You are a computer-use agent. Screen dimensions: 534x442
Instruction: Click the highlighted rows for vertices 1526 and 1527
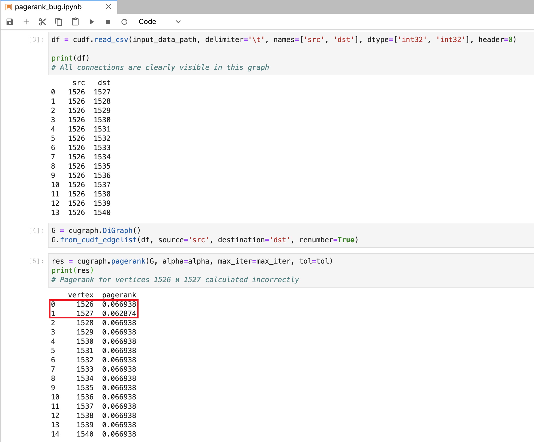(x=94, y=309)
